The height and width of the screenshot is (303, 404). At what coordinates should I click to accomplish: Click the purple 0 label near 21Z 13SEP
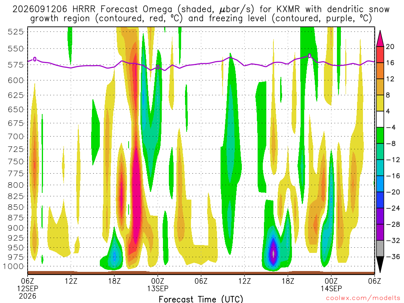pyautogui.click(x=309, y=56)
